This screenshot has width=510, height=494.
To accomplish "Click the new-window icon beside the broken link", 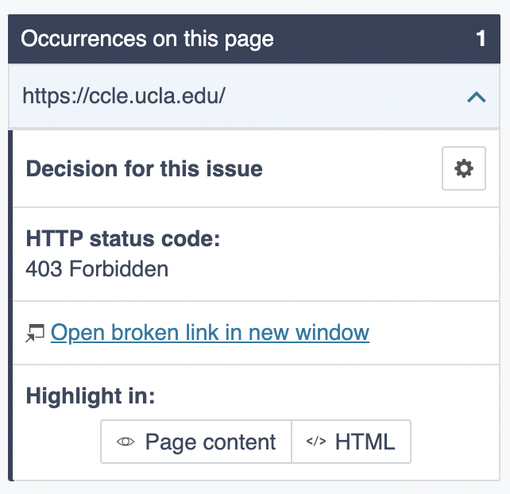I will pyautogui.click(x=34, y=334).
